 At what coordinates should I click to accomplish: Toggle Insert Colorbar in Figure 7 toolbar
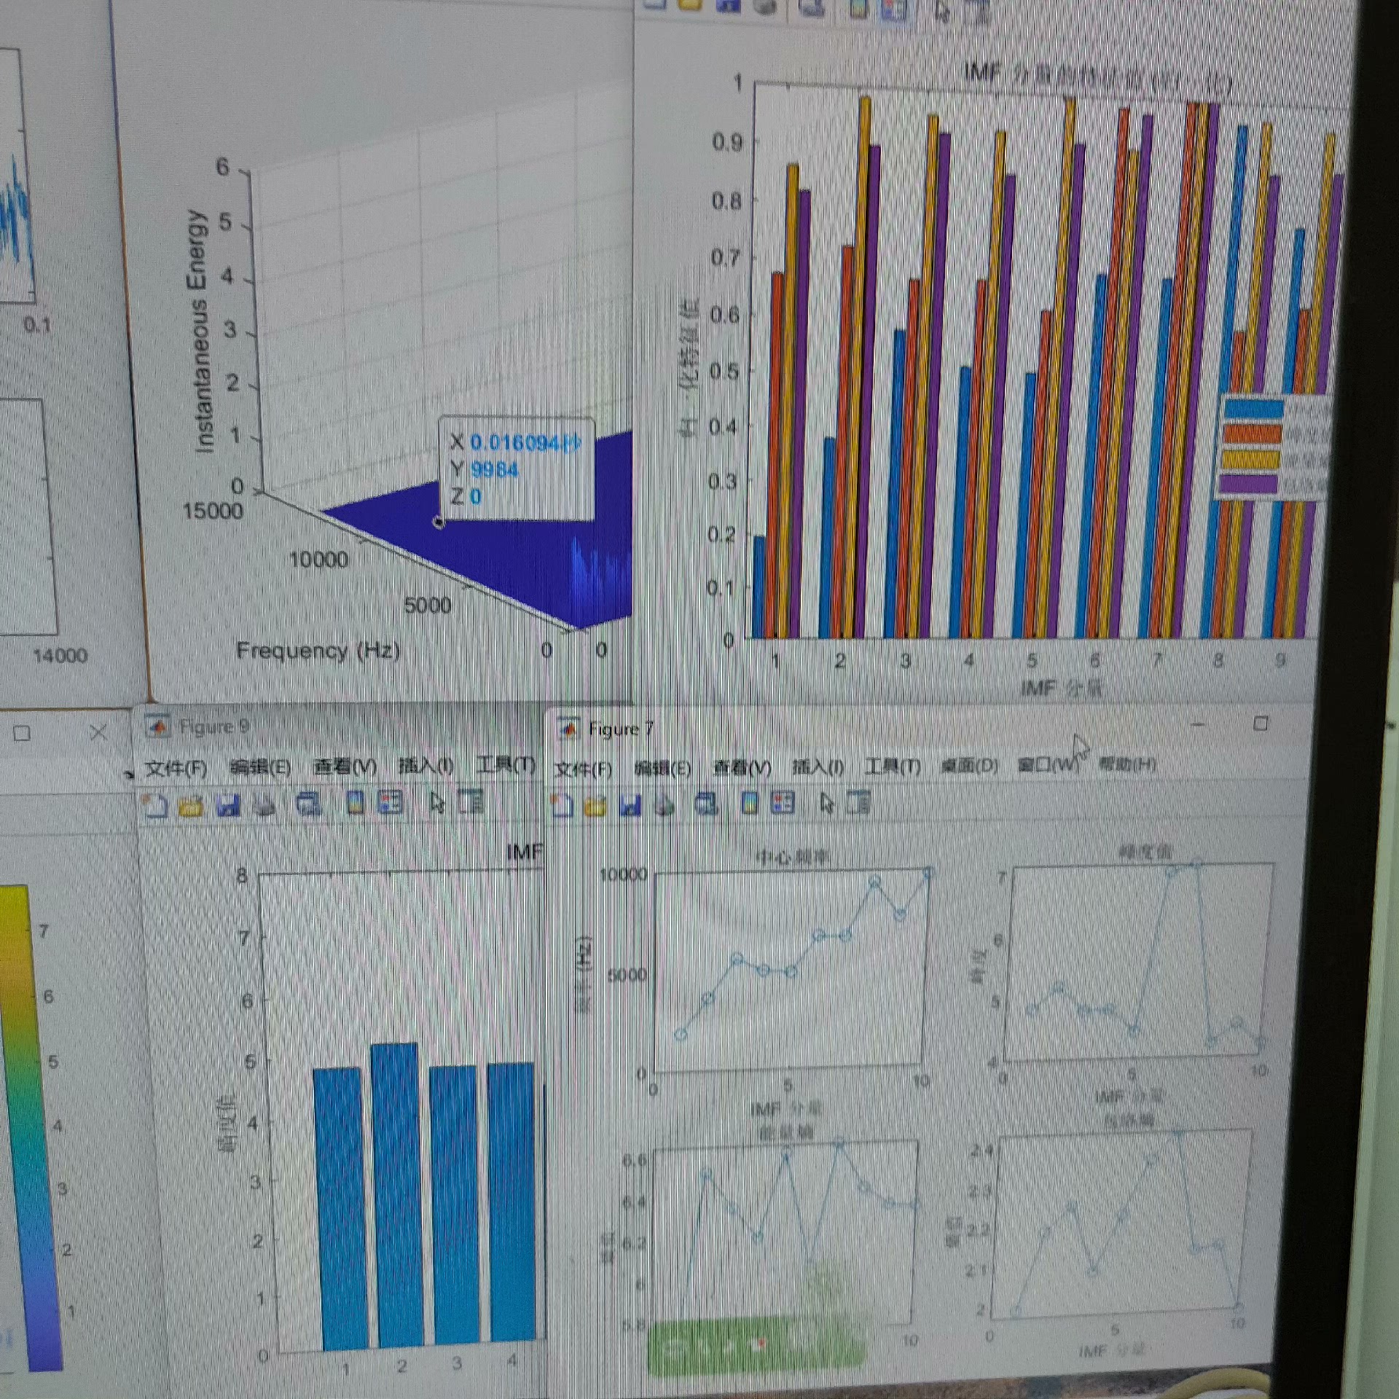tap(749, 804)
